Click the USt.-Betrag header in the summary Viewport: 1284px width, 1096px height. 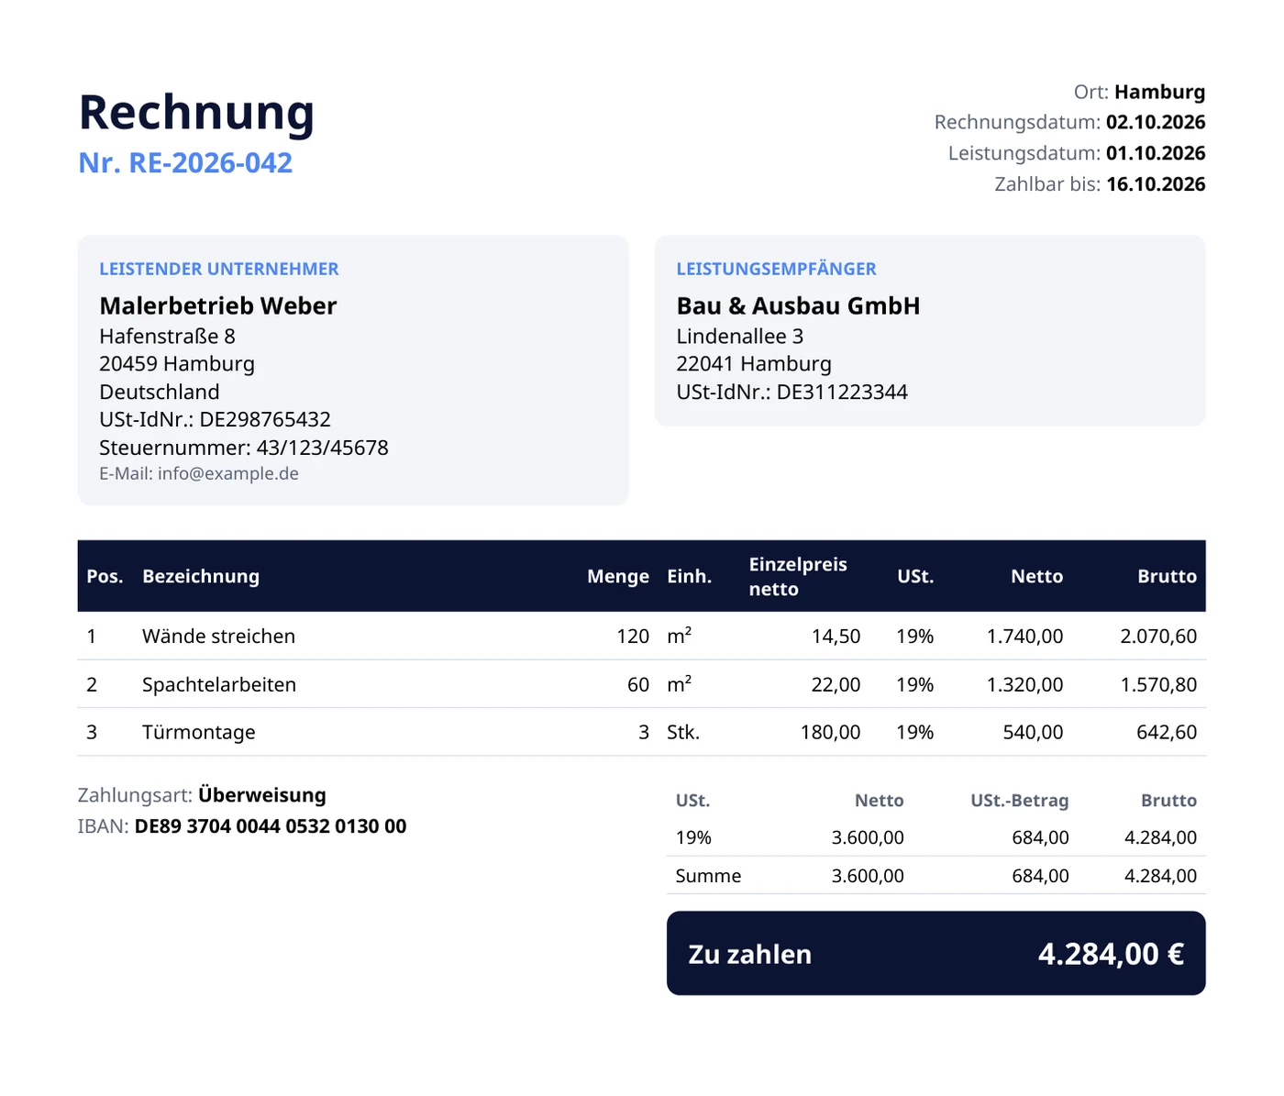pyautogui.click(x=1020, y=801)
